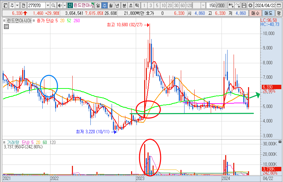Expand the stock code history dropdown
283x182 pixels.
(48, 5)
